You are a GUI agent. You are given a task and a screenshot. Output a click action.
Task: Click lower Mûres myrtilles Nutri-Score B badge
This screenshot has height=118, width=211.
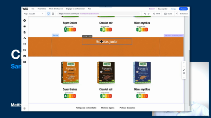142,95
